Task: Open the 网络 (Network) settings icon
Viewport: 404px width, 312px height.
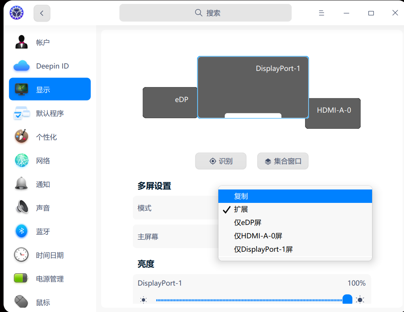Action: (x=22, y=160)
